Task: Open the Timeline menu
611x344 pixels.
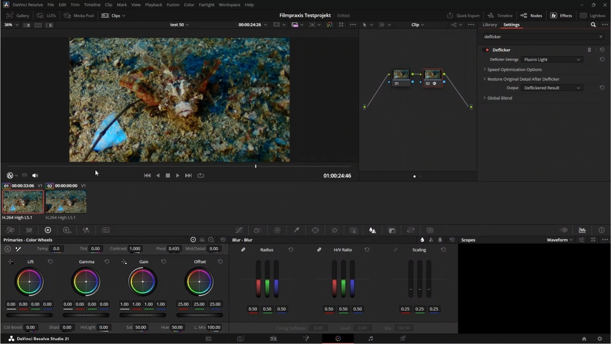Action: pyautogui.click(x=92, y=5)
